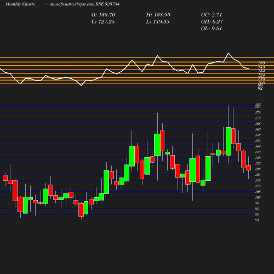Image resolution: width=274 pixels, height=274 pixels.
Task: Click the 83 price axis label
Action: click(x=257, y=220)
